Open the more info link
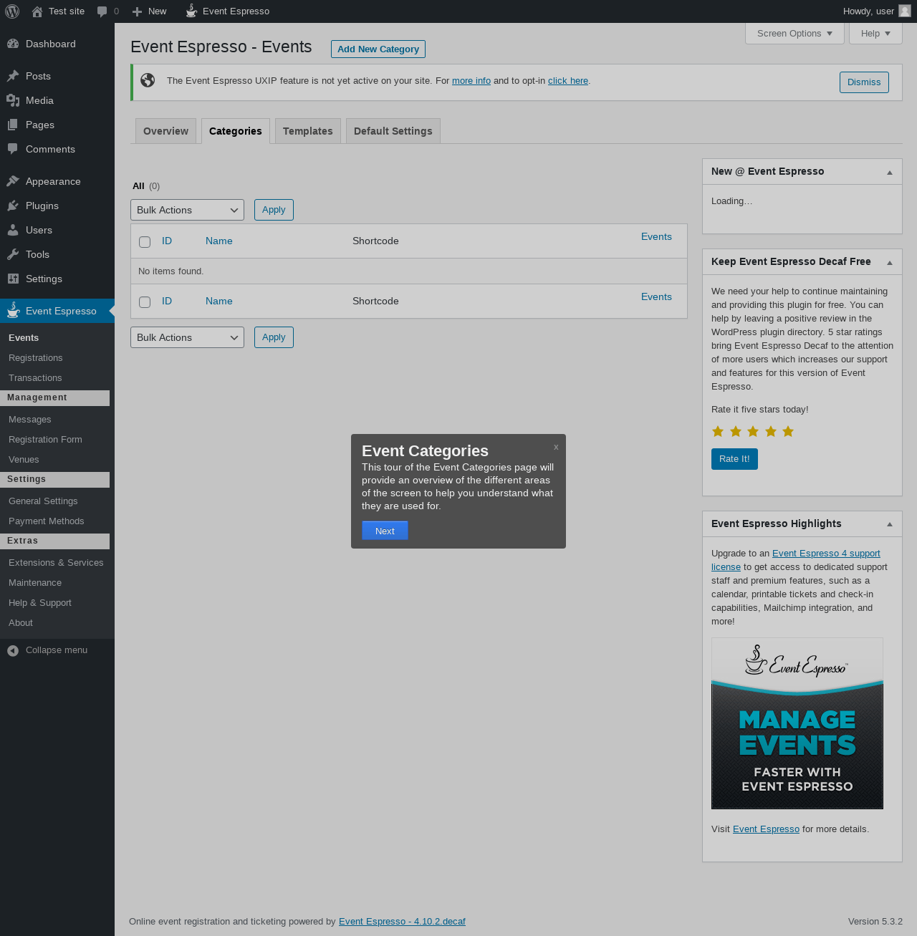Image resolution: width=917 pixels, height=936 pixels. click(x=471, y=81)
